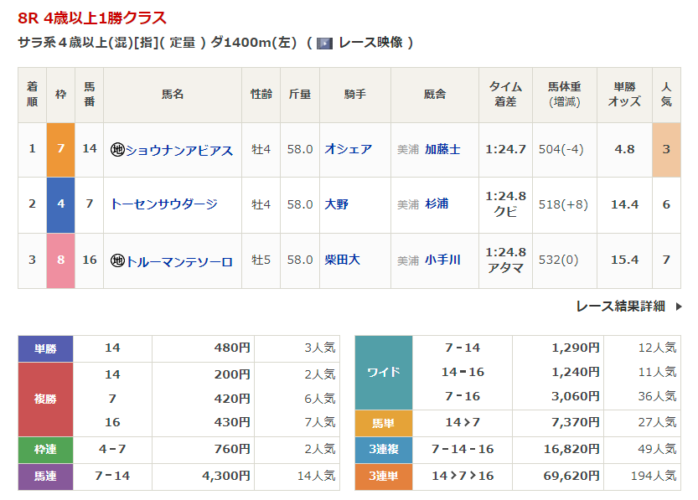Click the blue frame 4 cell
Image resolution: width=698 pixels, height=500 pixels.
pyautogui.click(x=60, y=204)
